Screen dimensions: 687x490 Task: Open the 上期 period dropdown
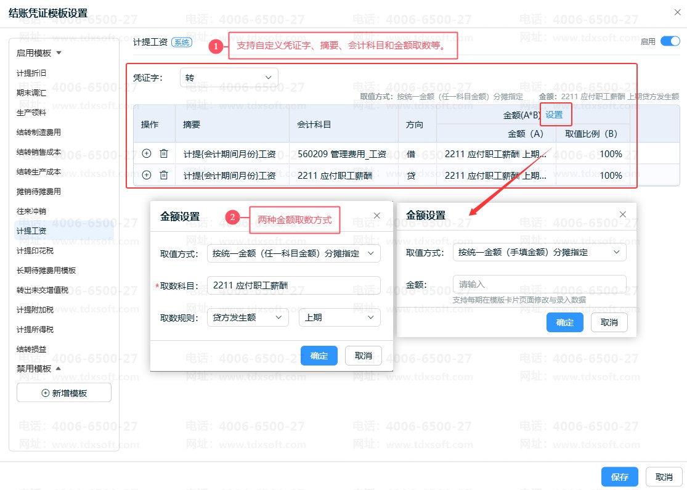(339, 317)
